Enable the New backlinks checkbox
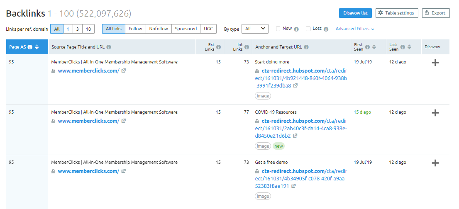Image resolution: width=459 pixels, height=209 pixels. coord(278,29)
